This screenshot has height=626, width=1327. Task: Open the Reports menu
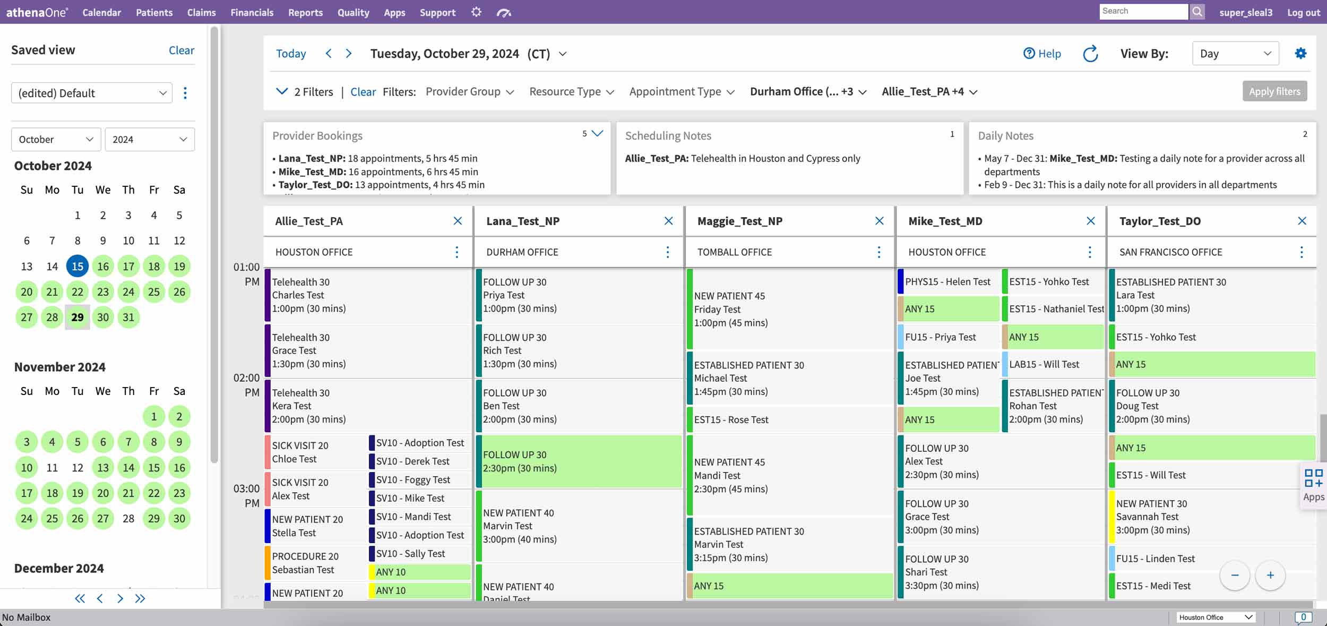pos(306,12)
